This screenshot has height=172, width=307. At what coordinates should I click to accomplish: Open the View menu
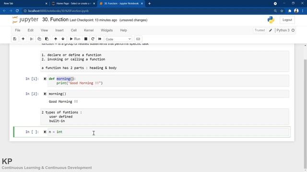coord(44,30)
